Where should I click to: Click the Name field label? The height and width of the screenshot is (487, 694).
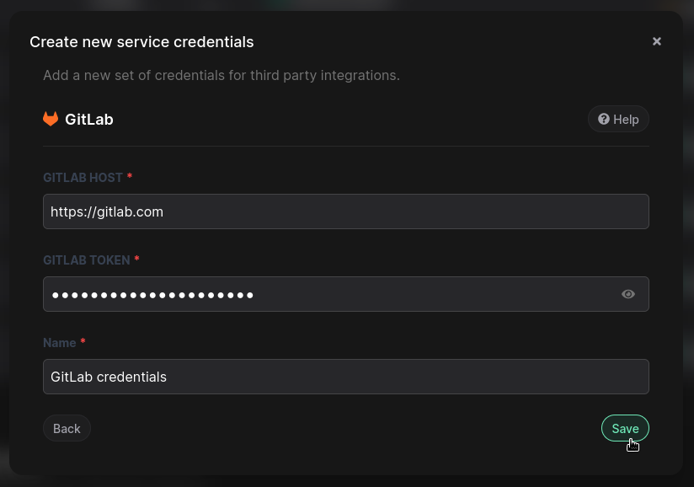[58, 343]
